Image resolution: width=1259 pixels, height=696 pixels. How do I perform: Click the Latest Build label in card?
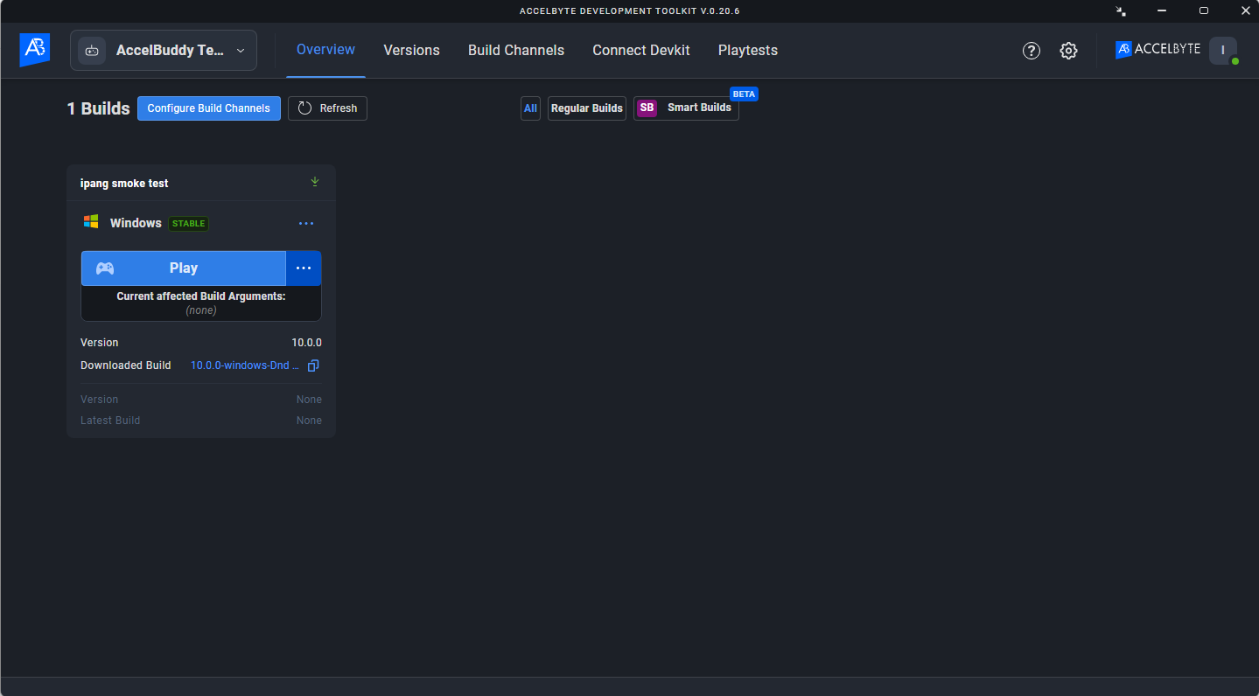110,421
